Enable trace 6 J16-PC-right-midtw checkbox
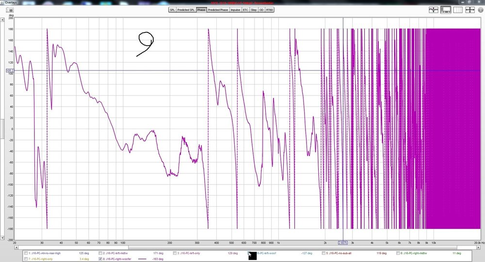 [398, 253]
